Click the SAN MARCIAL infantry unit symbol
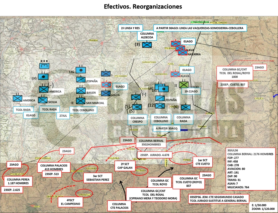The image size is (278, 213). (x=81, y=100)
